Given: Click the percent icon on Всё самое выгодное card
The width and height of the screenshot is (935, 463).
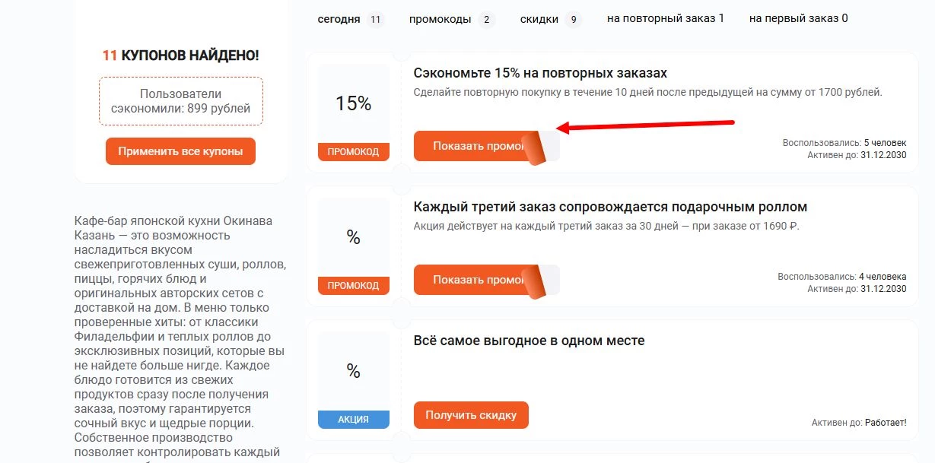Looking at the screenshot, I should 352,372.
